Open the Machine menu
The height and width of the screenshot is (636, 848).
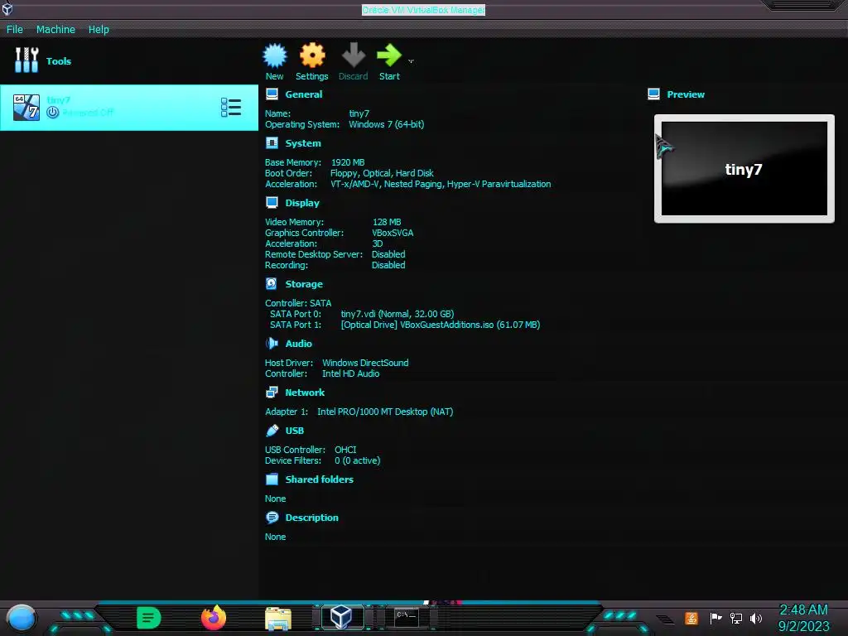(55, 29)
